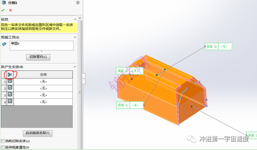Uncheck the checkbox in body row 3
The width and height of the screenshot is (257, 150).
click(x=10, y=95)
